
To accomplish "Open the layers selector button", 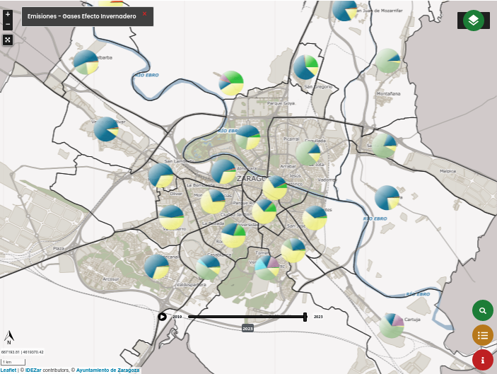I will 473,21.
